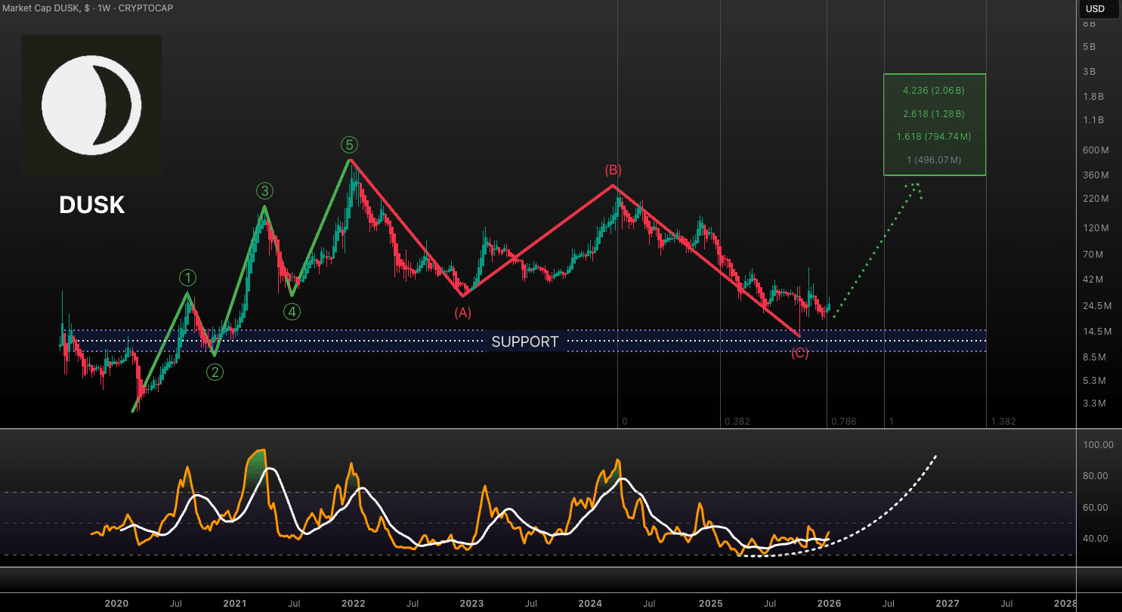Select the green circled wave 3 label

pyautogui.click(x=264, y=190)
